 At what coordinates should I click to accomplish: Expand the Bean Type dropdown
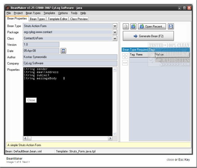[115, 26]
